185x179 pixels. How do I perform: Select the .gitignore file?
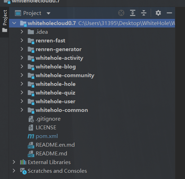(x=48, y=119)
